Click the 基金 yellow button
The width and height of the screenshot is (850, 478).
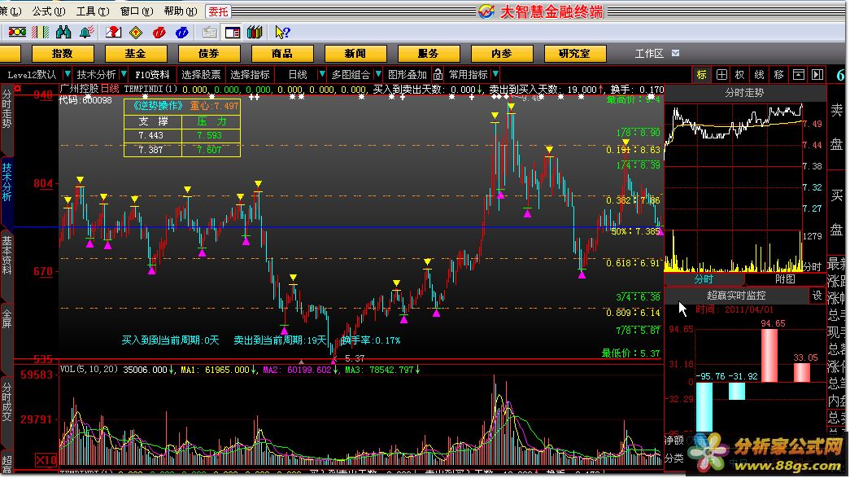click(x=136, y=54)
